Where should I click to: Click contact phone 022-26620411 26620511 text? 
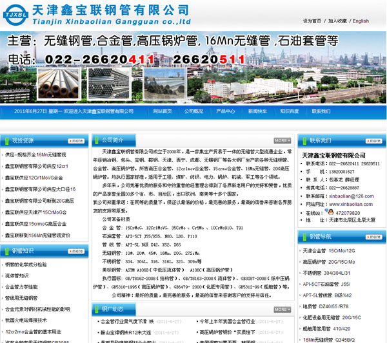coord(354,163)
